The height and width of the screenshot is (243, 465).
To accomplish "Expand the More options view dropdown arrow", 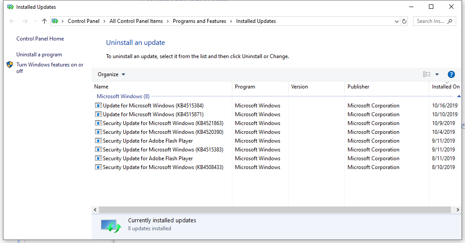I will tap(437, 74).
